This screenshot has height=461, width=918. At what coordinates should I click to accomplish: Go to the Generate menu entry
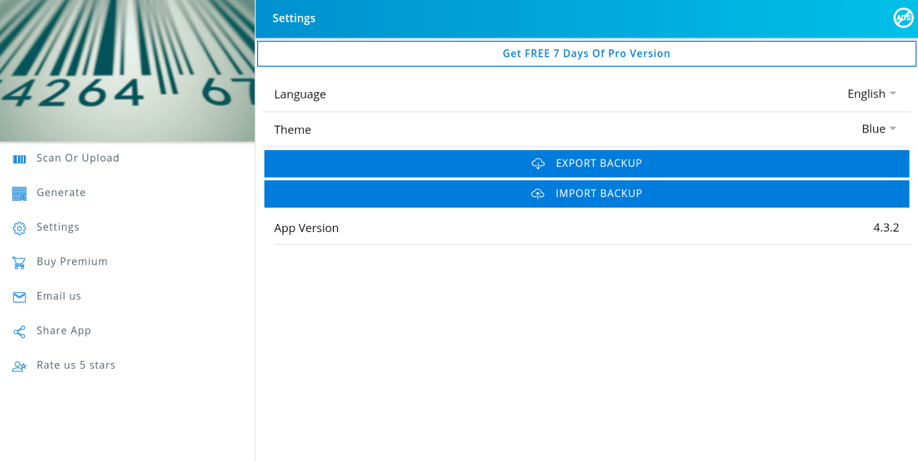click(x=127, y=193)
